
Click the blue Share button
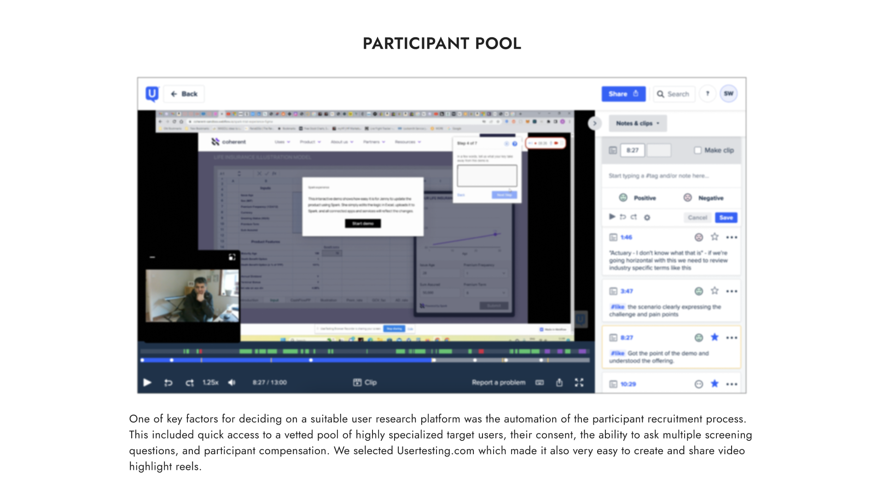[x=623, y=94]
